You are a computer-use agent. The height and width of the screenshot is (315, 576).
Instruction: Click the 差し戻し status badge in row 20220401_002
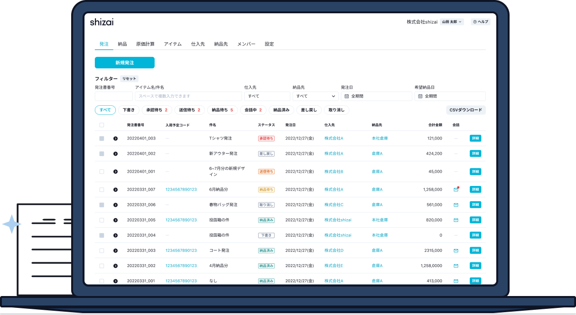[x=266, y=154]
